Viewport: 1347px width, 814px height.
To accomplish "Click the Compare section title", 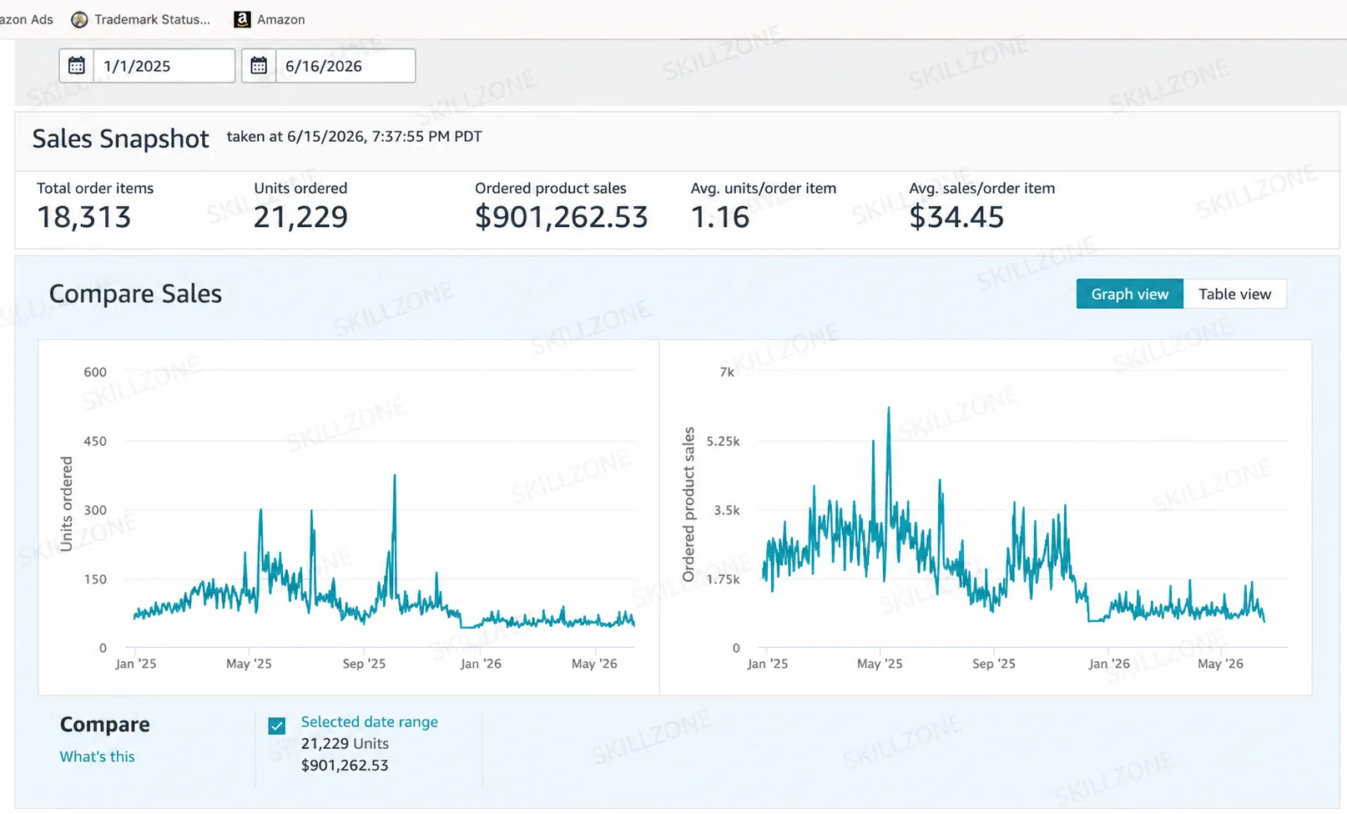I will click(x=104, y=724).
